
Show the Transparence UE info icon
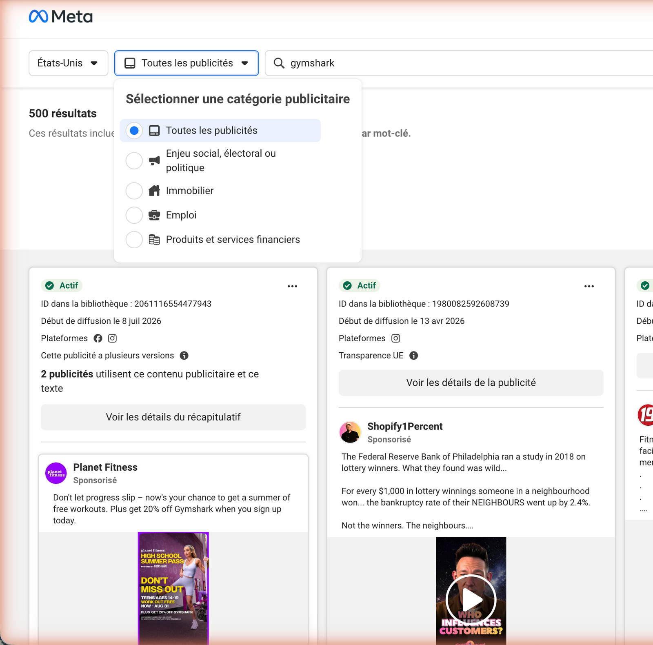click(414, 356)
